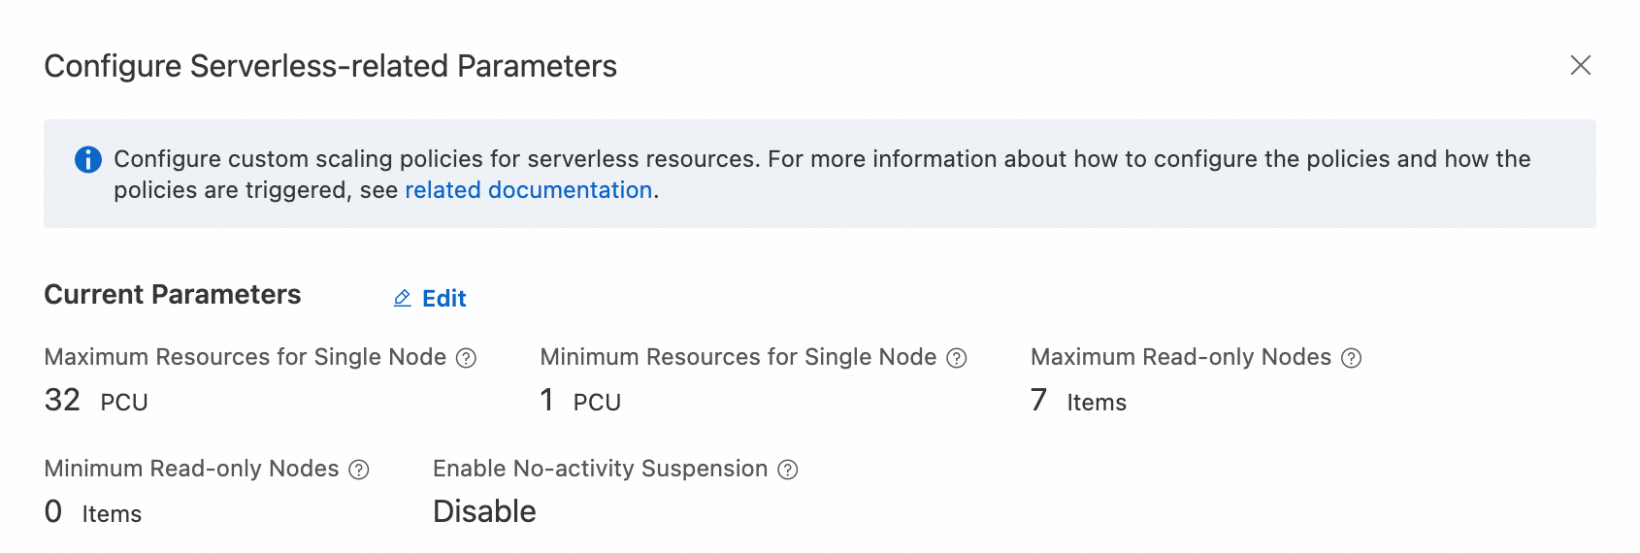Click the Current Parameters heading
The height and width of the screenshot is (553, 1640).
[x=173, y=295]
